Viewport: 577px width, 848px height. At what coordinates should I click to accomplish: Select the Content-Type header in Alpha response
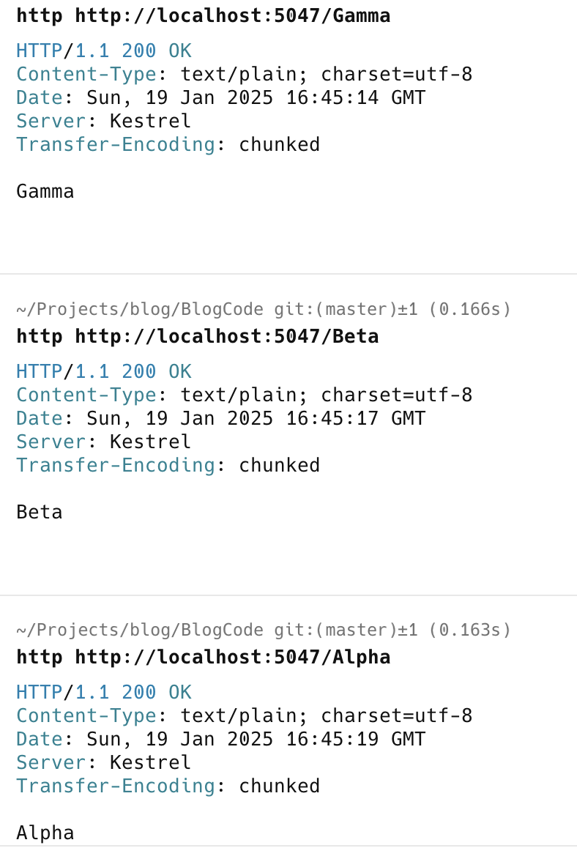tap(245, 716)
